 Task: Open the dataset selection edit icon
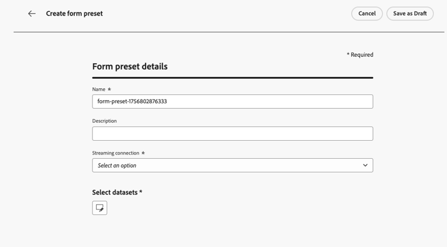point(100,208)
